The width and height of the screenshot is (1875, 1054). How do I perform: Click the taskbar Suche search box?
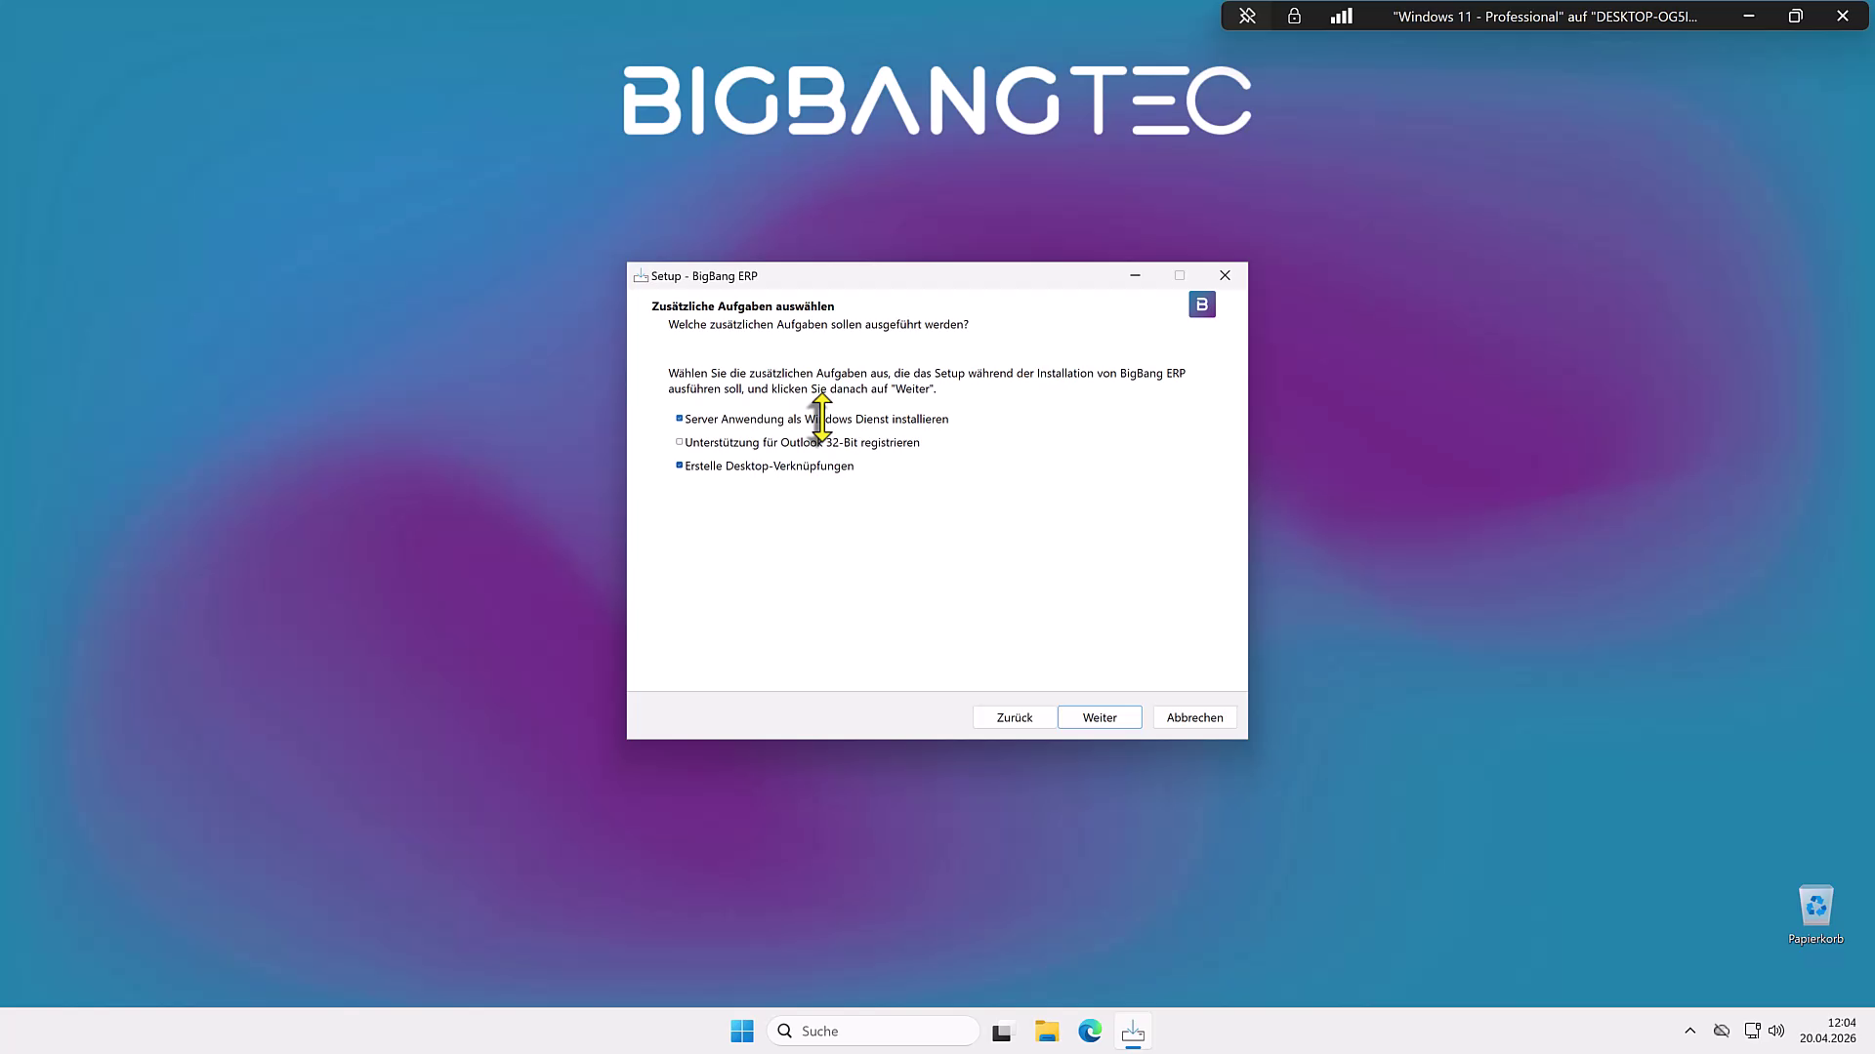point(873,1031)
